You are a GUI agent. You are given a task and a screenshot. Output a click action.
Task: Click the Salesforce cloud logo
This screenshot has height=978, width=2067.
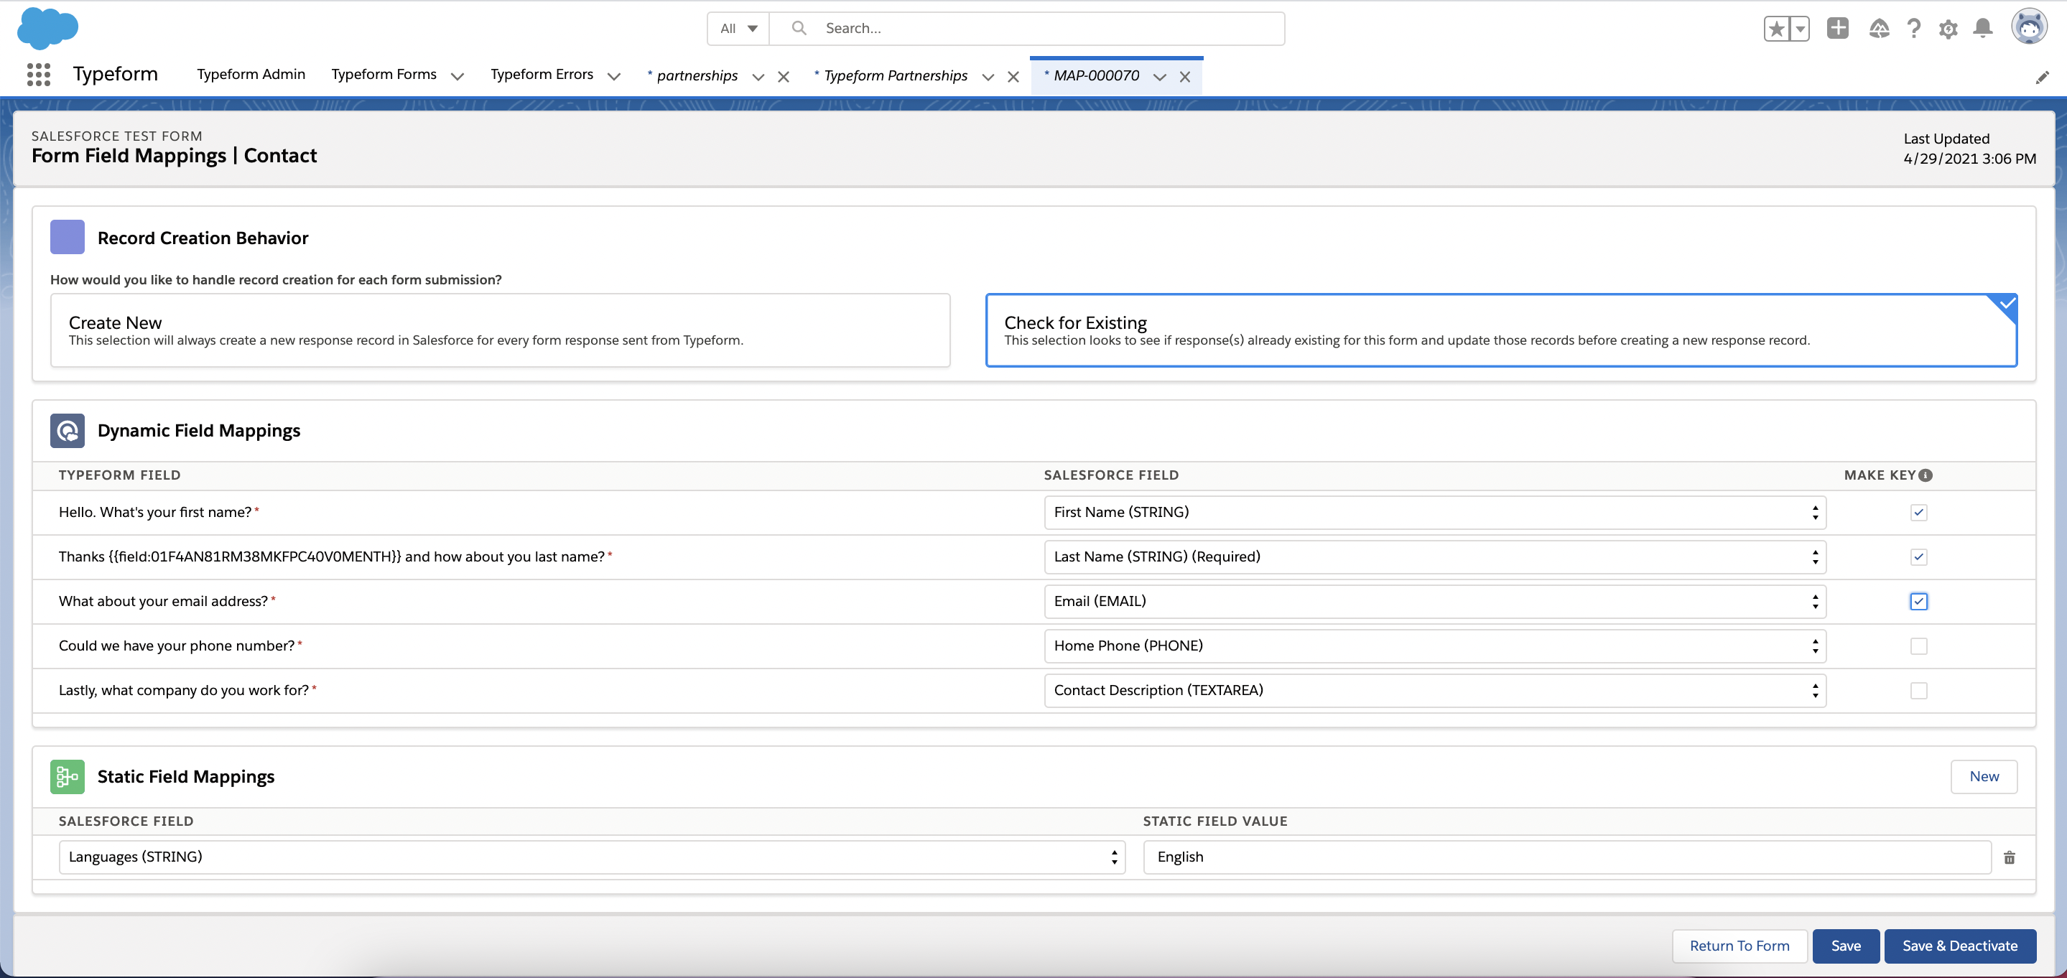(47, 28)
